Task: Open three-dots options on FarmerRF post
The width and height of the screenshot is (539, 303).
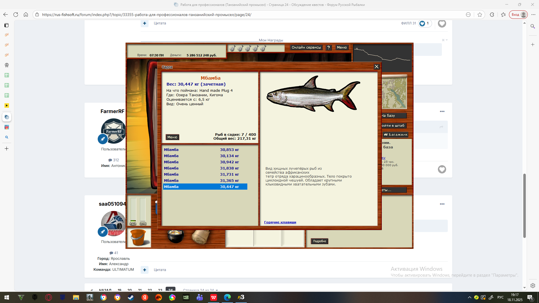Action: pyautogui.click(x=442, y=111)
